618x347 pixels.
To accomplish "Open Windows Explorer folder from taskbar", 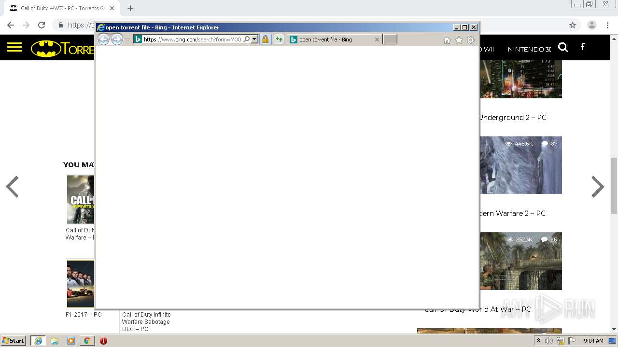I will [55, 341].
